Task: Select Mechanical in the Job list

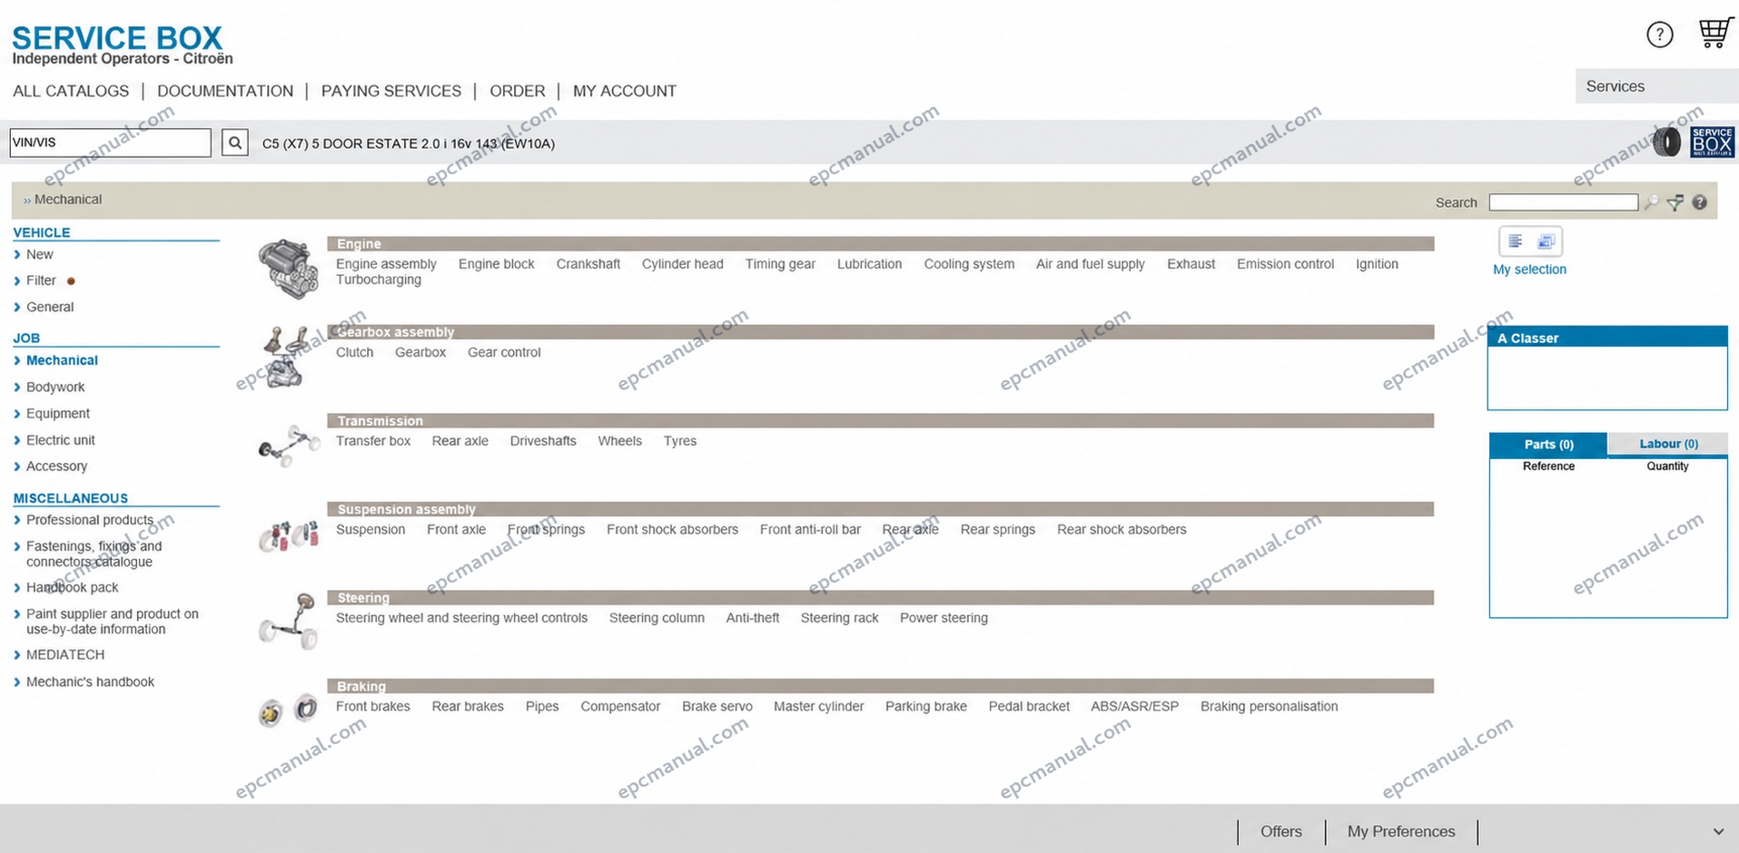Action: click(62, 360)
